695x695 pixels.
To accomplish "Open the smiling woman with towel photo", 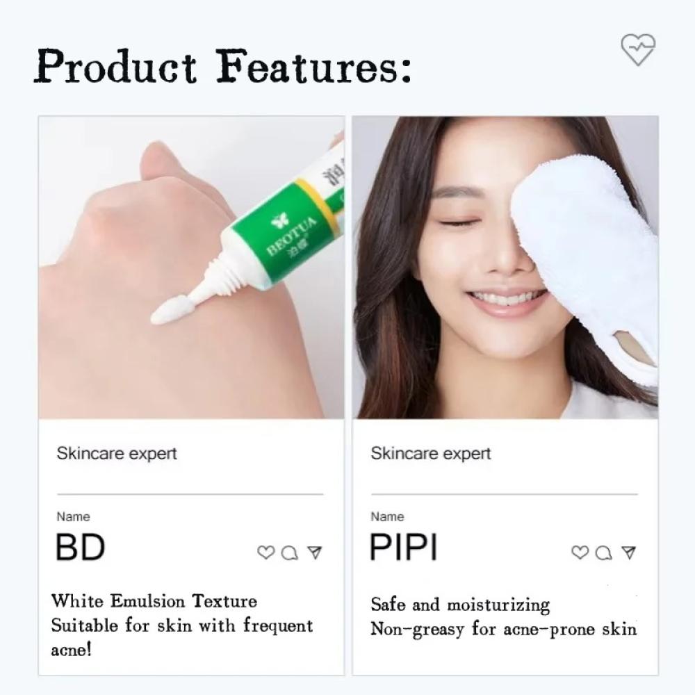I will point(505,268).
